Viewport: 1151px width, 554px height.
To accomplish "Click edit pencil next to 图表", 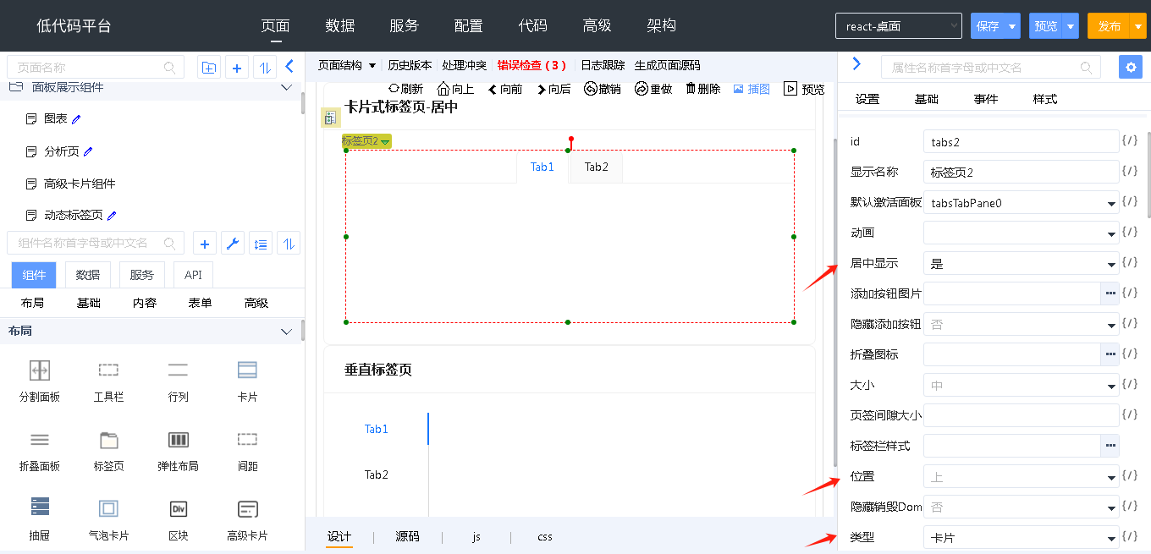I will click(x=76, y=119).
